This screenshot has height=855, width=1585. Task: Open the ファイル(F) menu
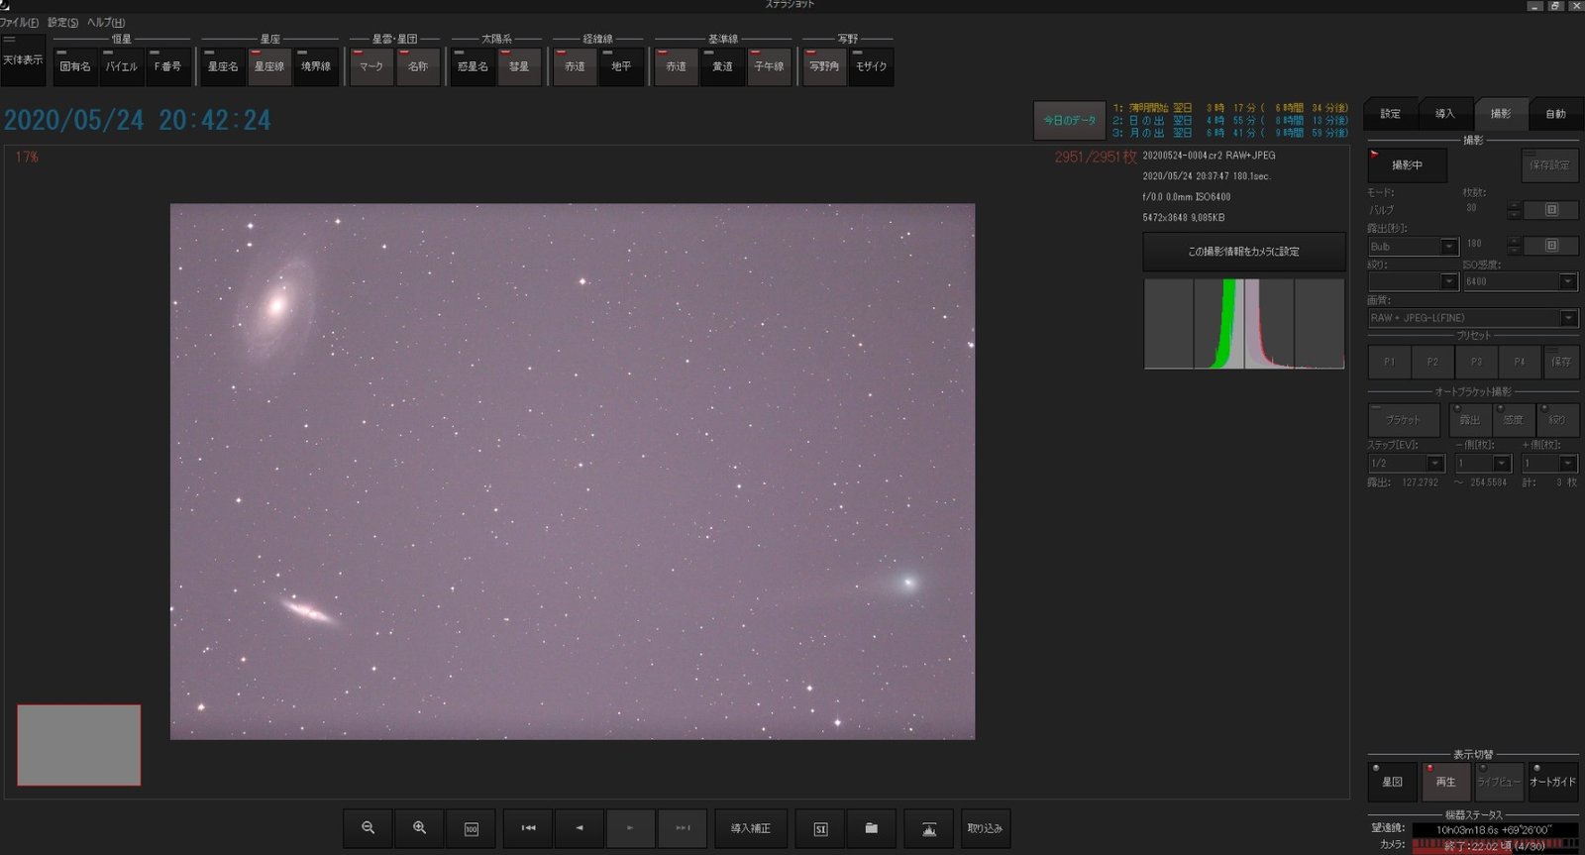(x=19, y=22)
